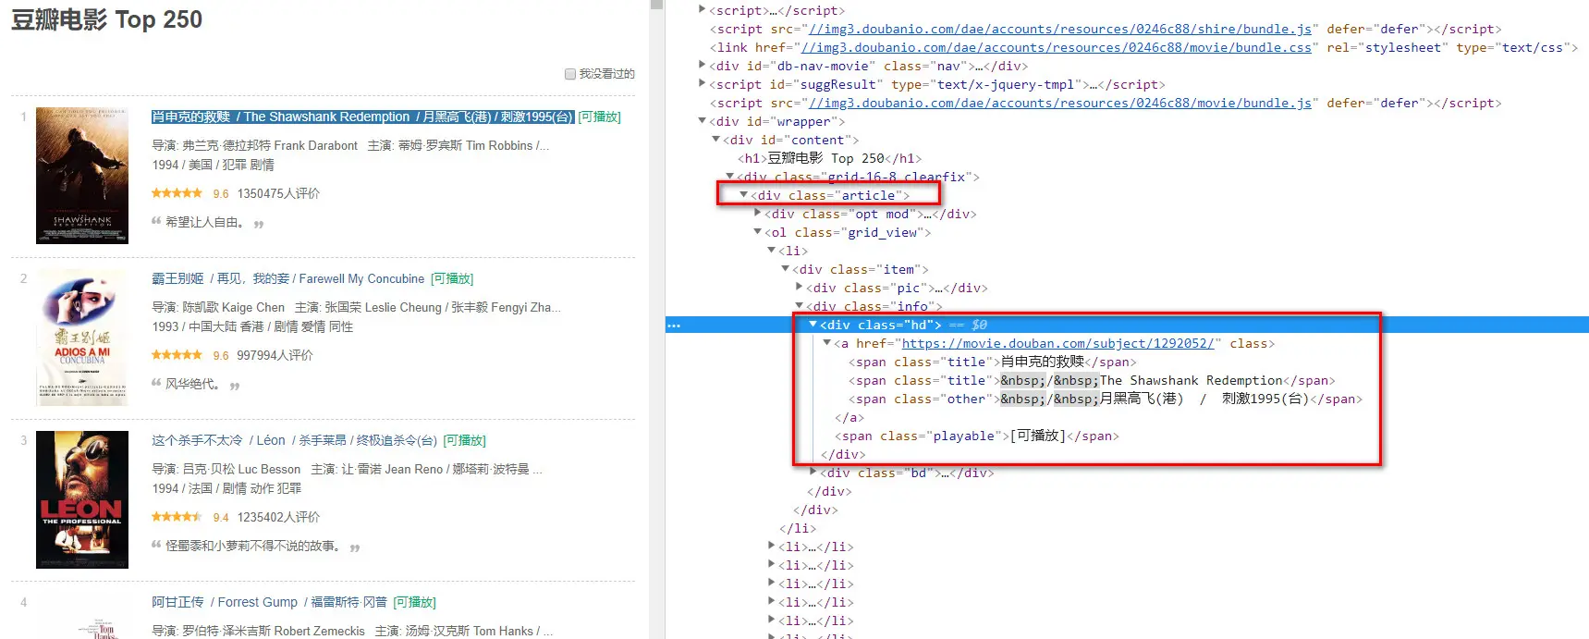Click the 风华绝代 quote text
1589x639 pixels.
pos(192,384)
